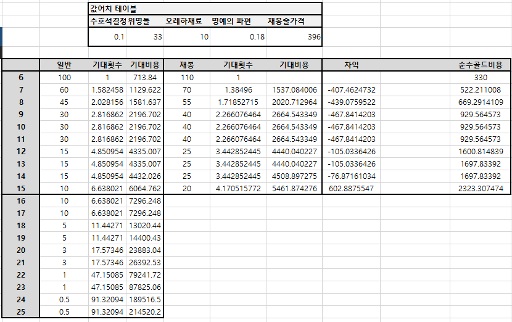Select the row labeled 16

pos(21,201)
